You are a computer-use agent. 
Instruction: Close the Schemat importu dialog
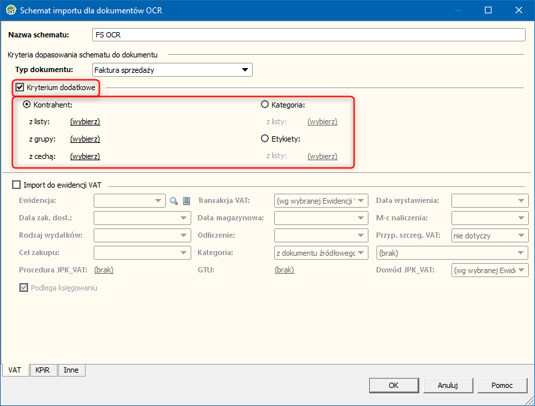(x=519, y=10)
